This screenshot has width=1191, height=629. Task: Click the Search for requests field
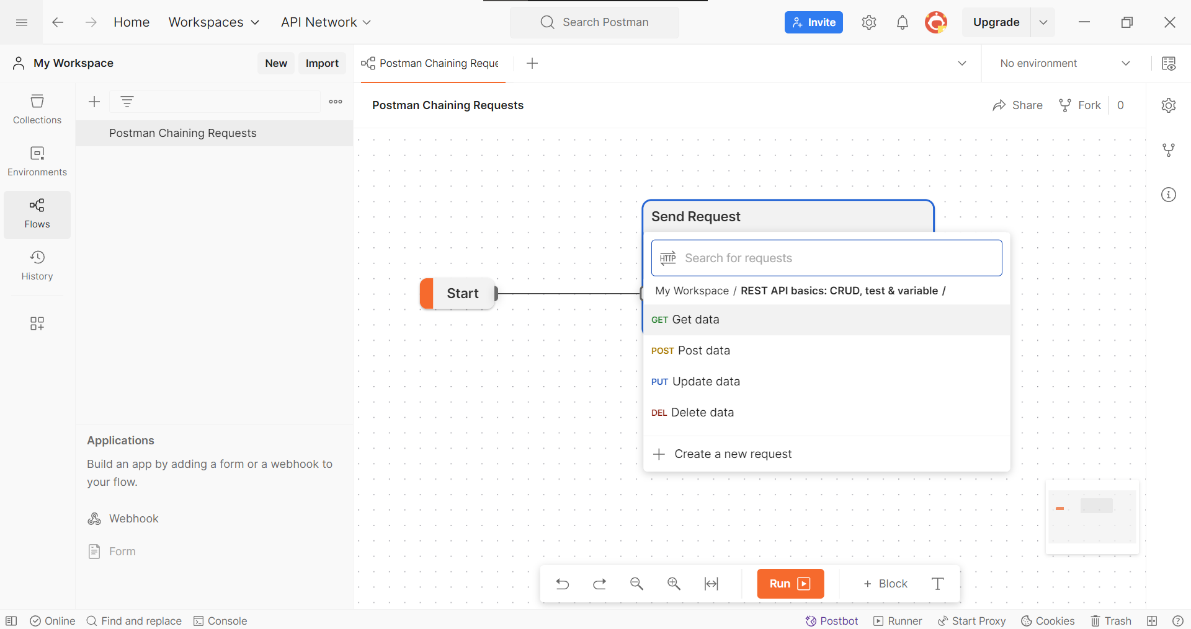tap(827, 258)
